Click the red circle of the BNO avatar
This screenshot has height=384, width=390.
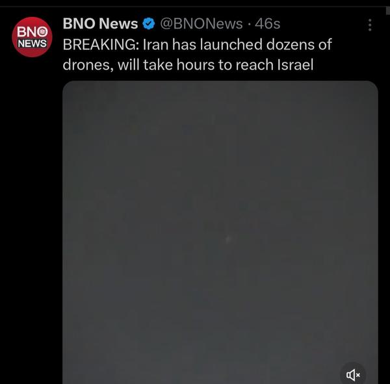coord(32,37)
